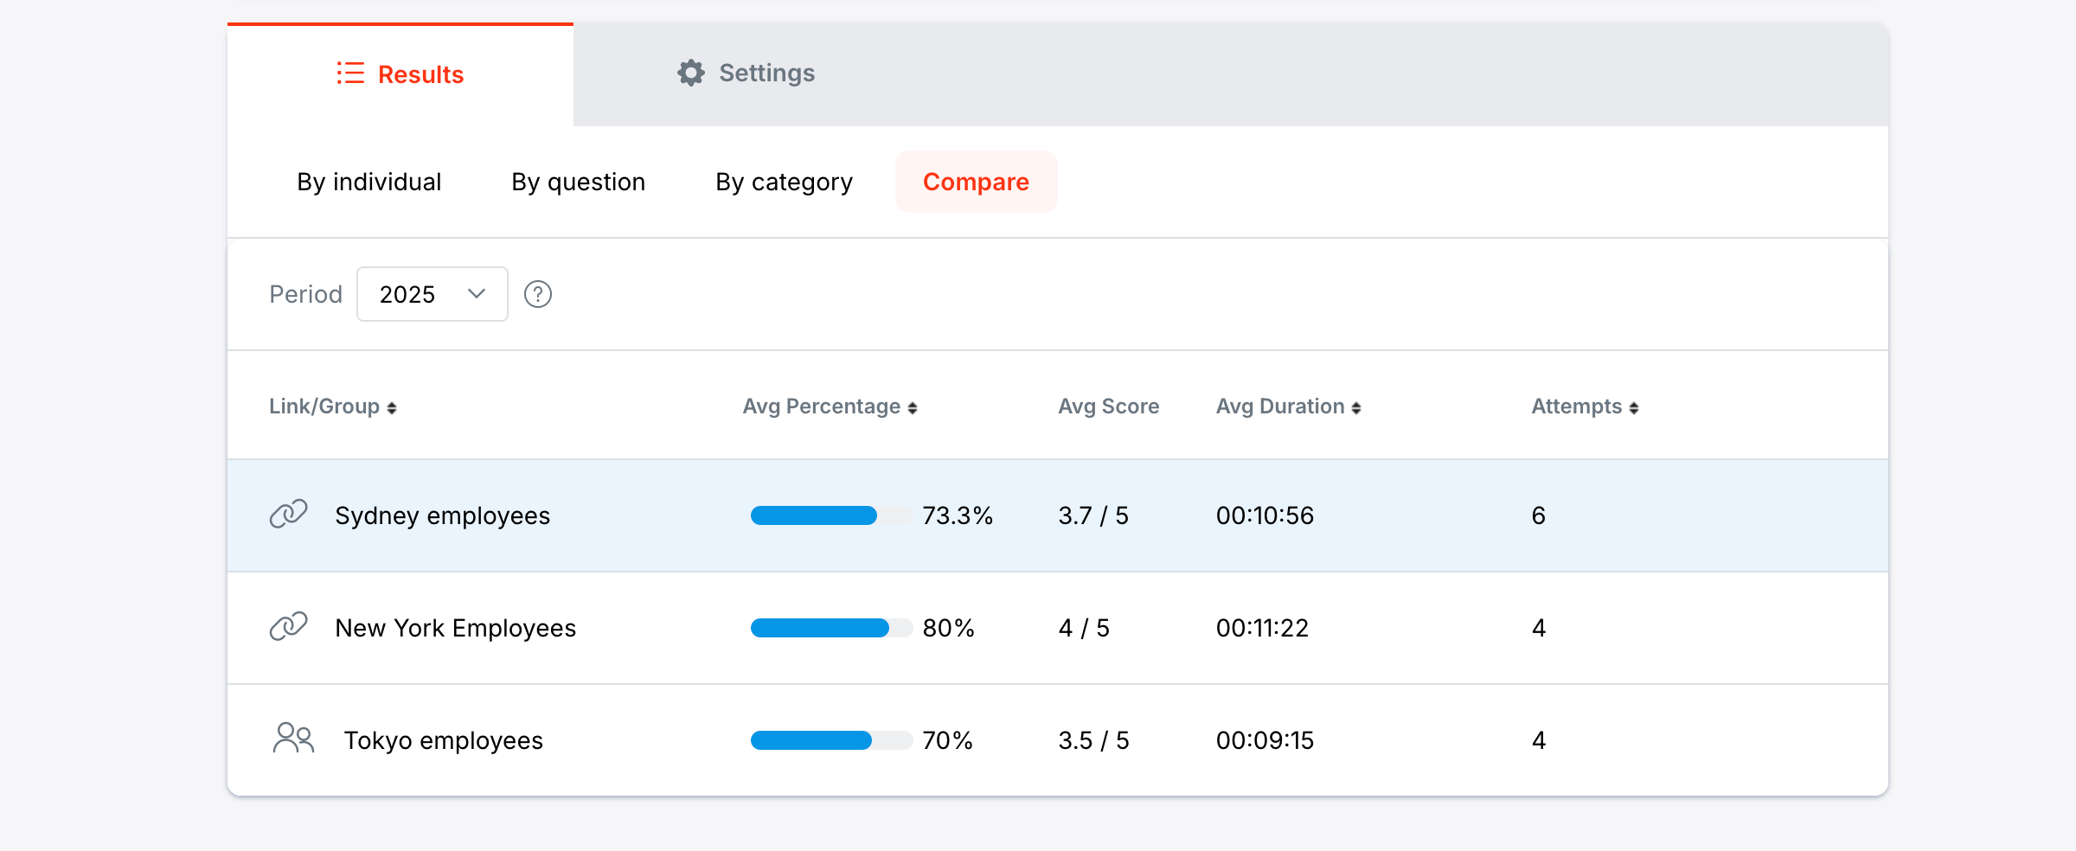Sort by Link/Group column arrows
The image size is (2076, 851).
point(392,408)
